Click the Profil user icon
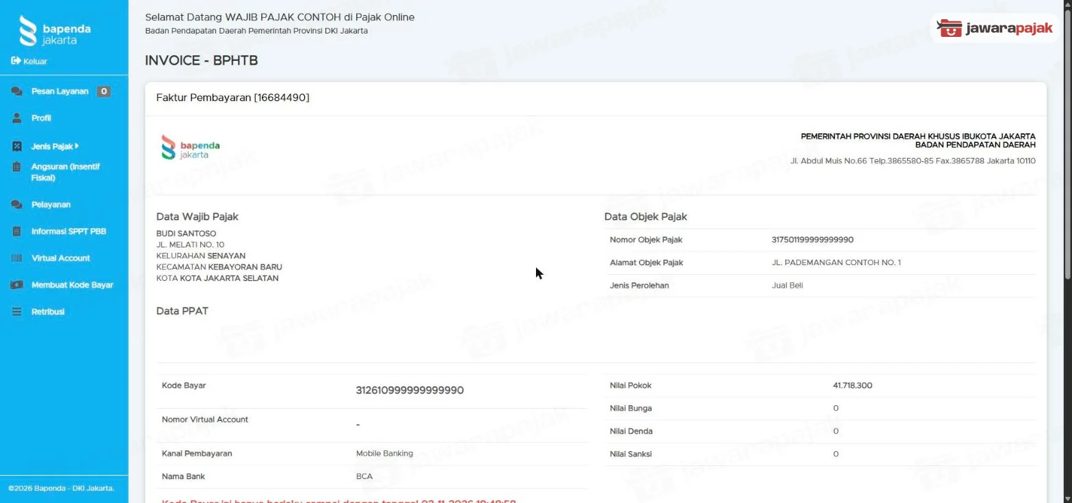The image size is (1072, 503). [17, 118]
